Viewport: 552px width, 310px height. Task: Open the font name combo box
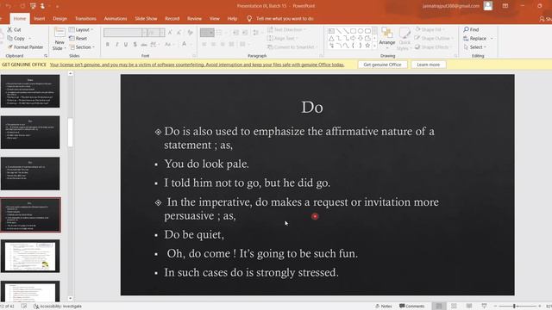click(125, 33)
